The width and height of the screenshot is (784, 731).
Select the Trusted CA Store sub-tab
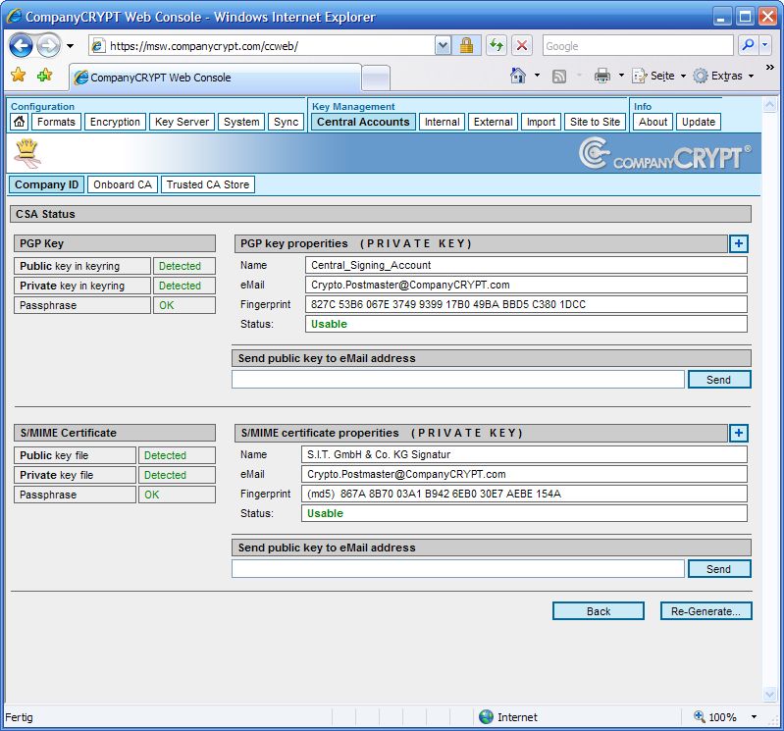click(x=208, y=184)
